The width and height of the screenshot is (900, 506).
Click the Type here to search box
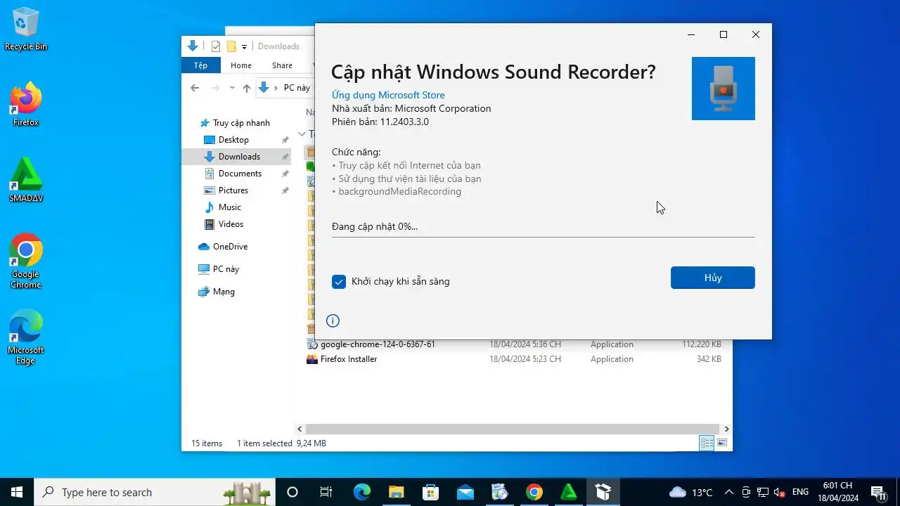[x=155, y=492]
